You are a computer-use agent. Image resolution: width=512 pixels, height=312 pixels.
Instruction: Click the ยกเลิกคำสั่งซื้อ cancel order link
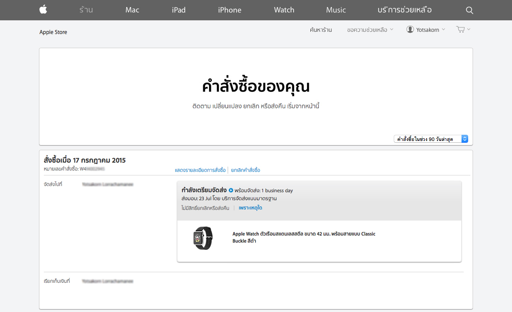[x=245, y=170]
